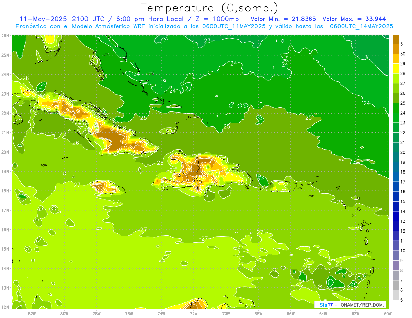Click the 74W longitude axis label
The image size is (412, 318).
tap(161, 313)
